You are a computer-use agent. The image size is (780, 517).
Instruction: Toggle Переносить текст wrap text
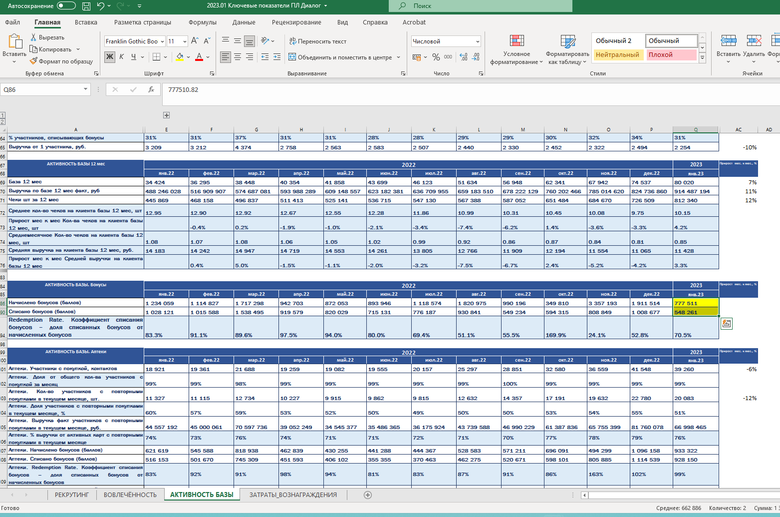click(317, 41)
